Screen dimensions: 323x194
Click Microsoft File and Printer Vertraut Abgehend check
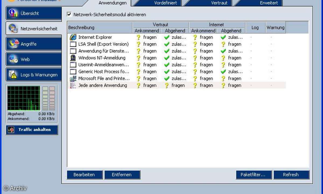pyautogui.click(x=167, y=78)
